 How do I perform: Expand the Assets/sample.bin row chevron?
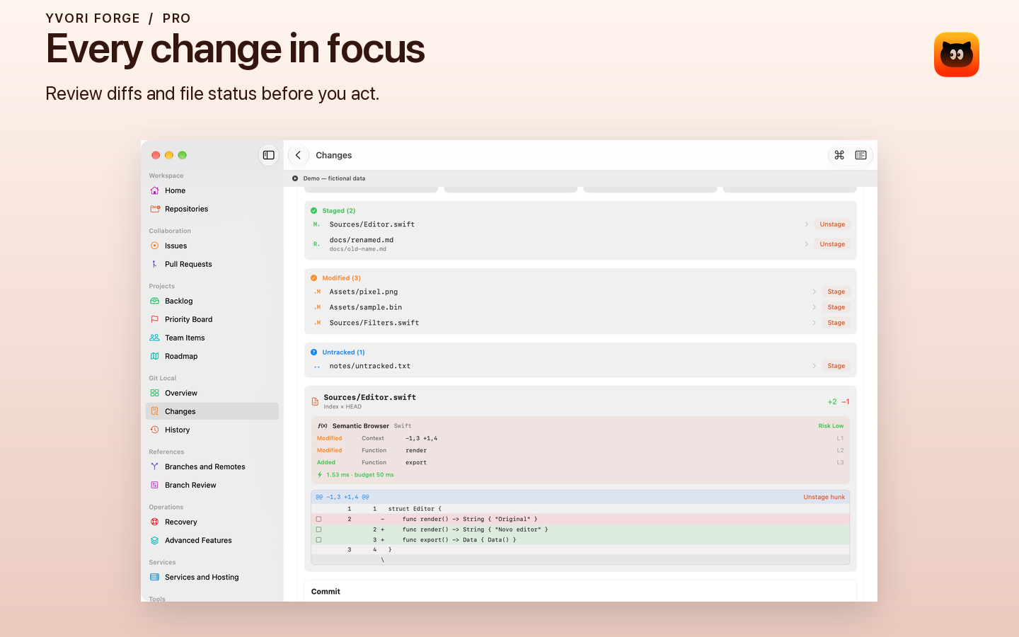point(814,307)
